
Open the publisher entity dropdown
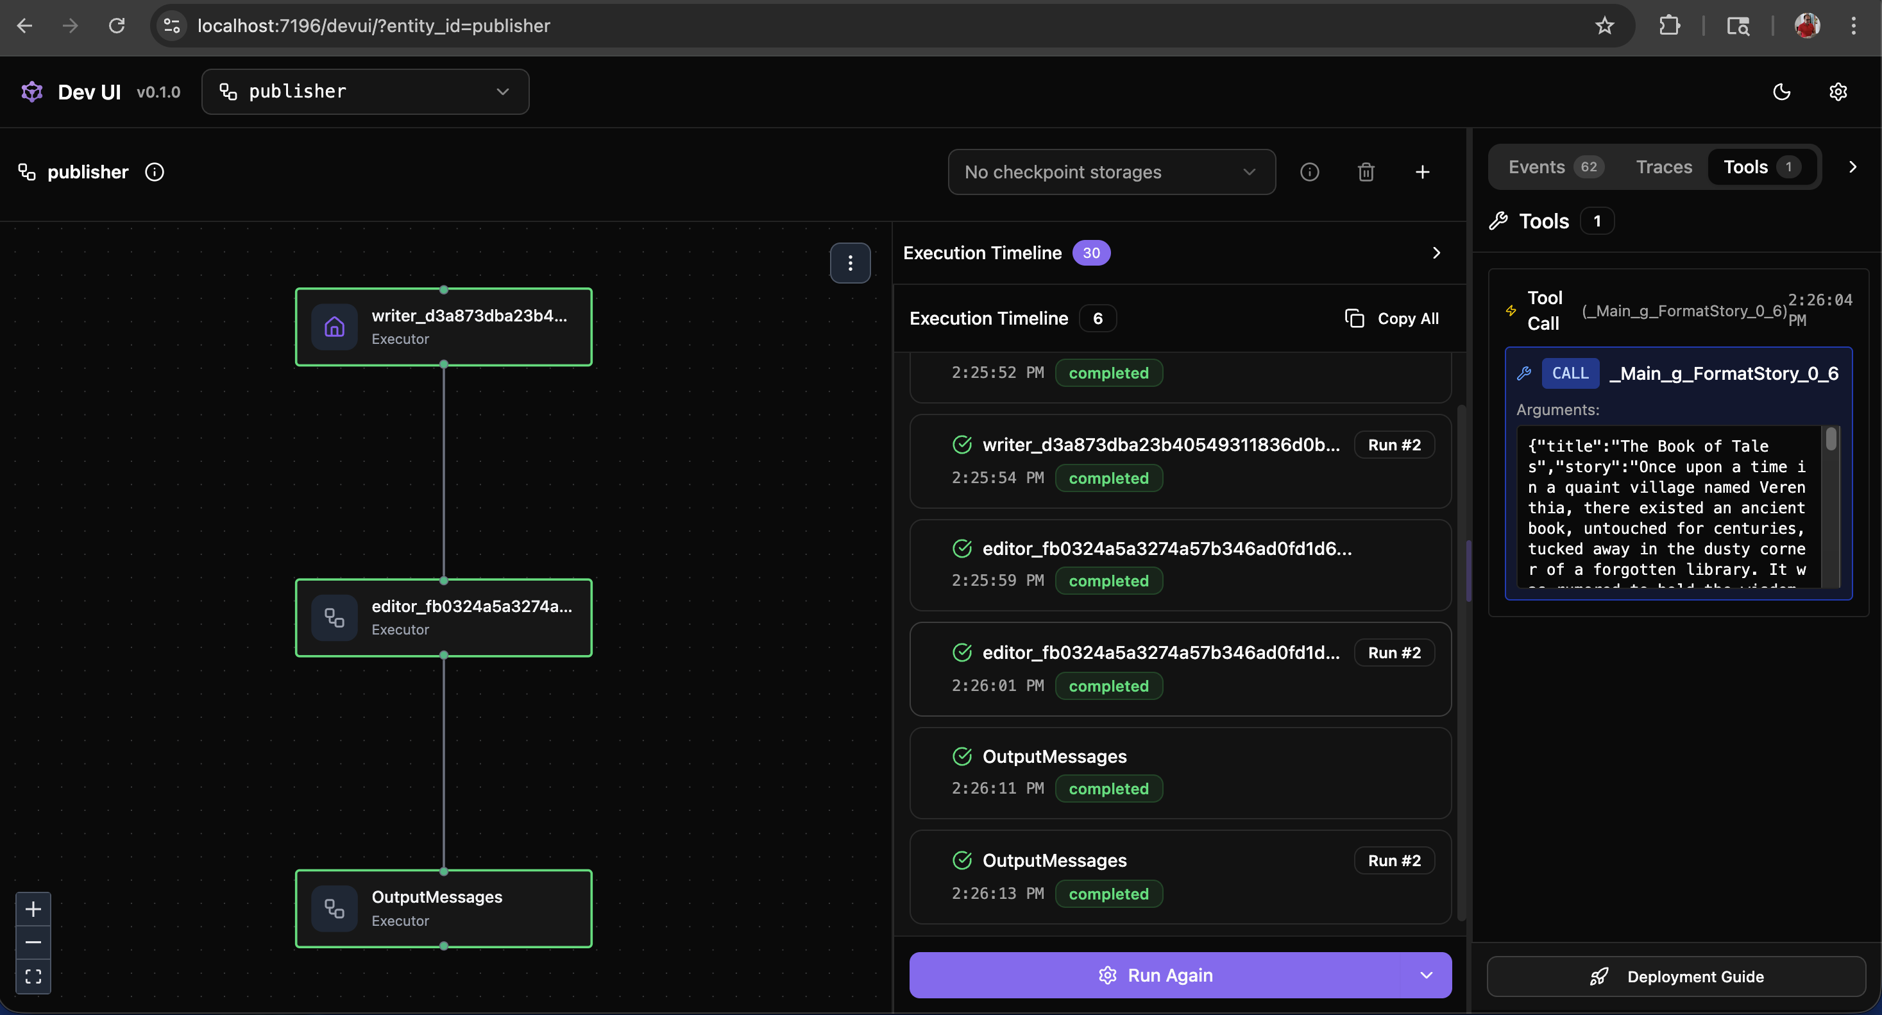[x=364, y=91]
